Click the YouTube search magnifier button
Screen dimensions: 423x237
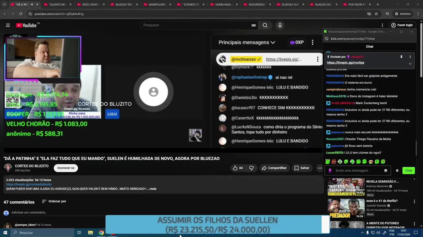point(265,25)
